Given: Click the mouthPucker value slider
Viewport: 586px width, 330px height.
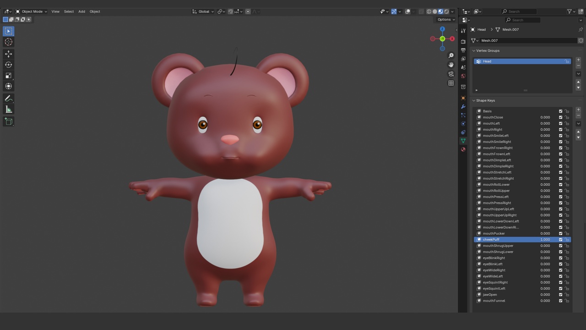Looking at the screenshot, I should pos(545,234).
